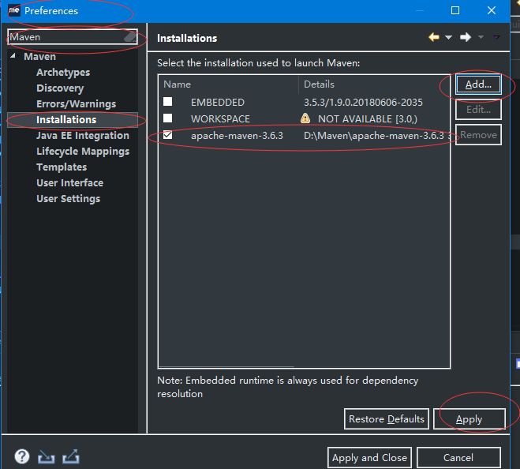Open the back history dropdown arrow
The image size is (520, 469).
448,37
